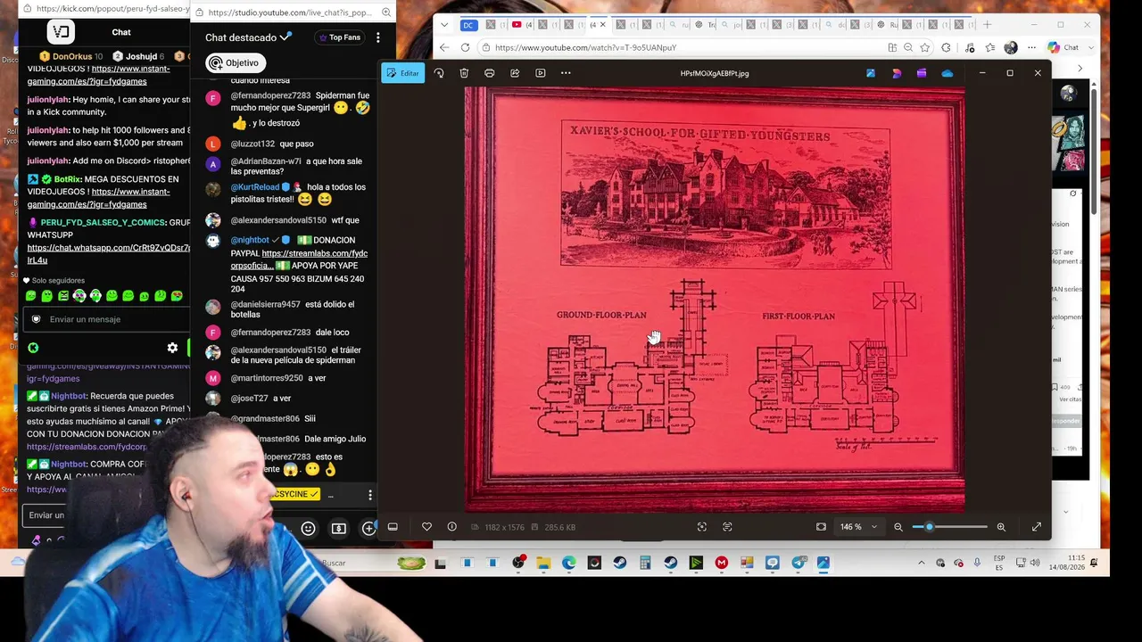Add a new tab in Edge
This screenshot has height=642, width=1142.
tap(987, 24)
